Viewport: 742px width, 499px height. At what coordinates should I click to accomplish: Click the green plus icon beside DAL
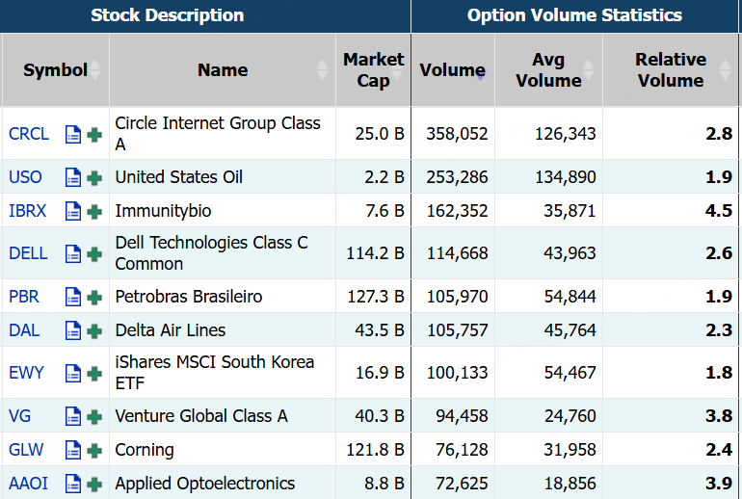pos(94,330)
